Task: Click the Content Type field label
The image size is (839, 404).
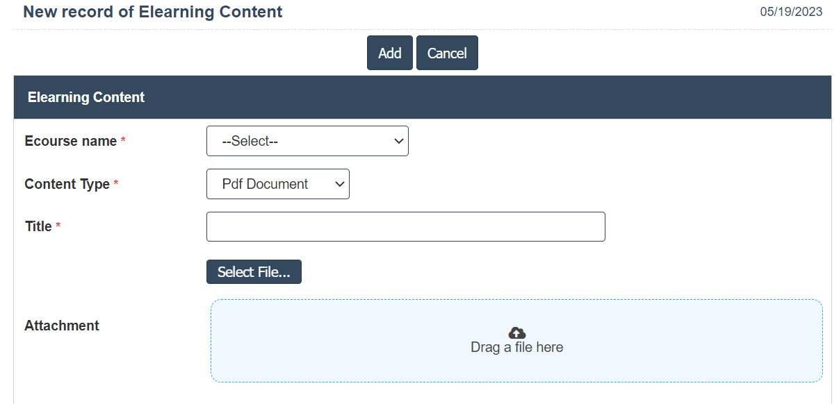Action: click(67, 184)
